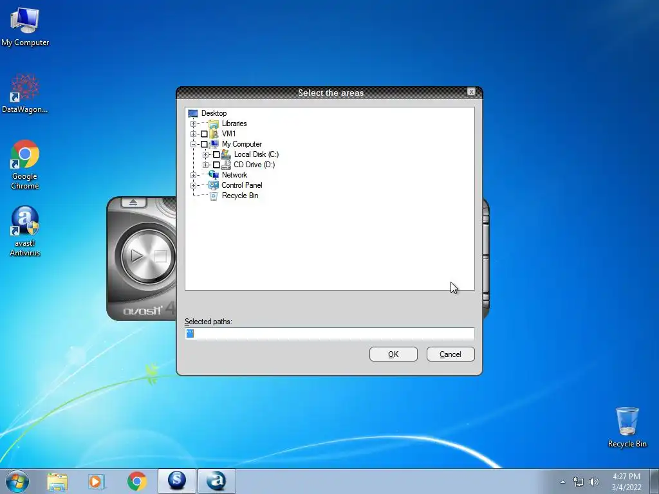The height and width of the screenshot is (494, 659).
Task: Click the Control Panel icon in tree
Action: [214, 185]
